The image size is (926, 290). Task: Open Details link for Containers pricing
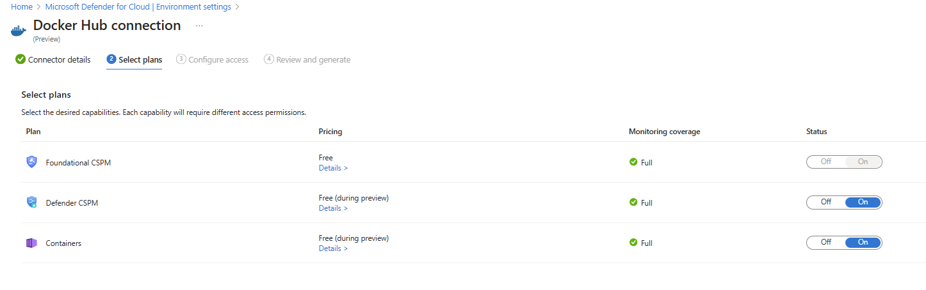pos(333,248)
